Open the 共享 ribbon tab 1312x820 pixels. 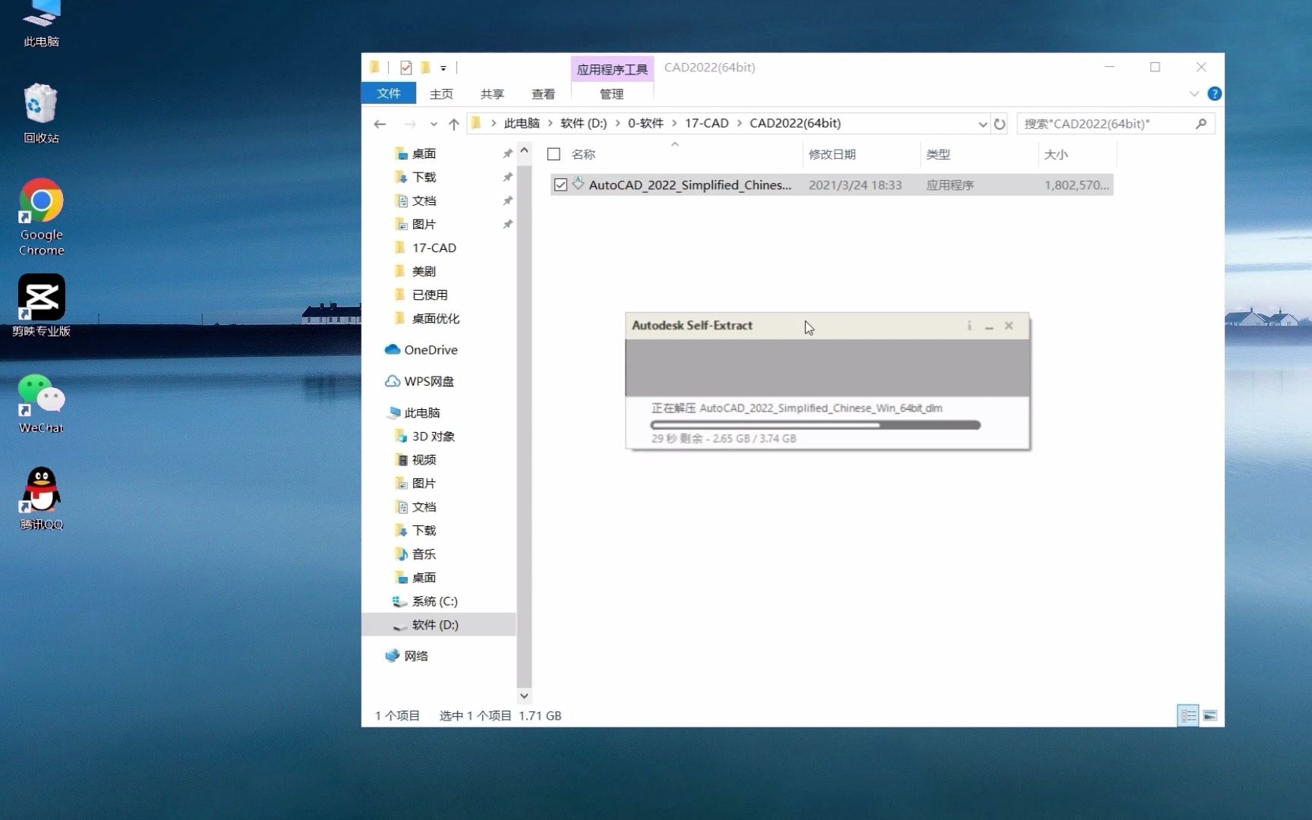click(492, 93)
